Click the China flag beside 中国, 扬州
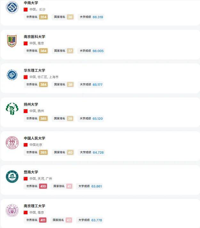Viewport: 200px width, 228px height. pos(26,111)
